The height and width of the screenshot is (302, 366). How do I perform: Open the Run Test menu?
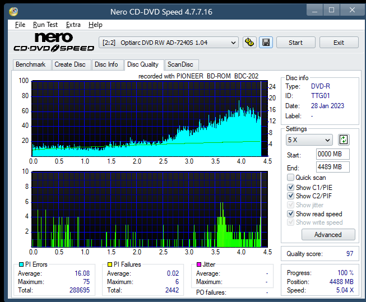45,25
